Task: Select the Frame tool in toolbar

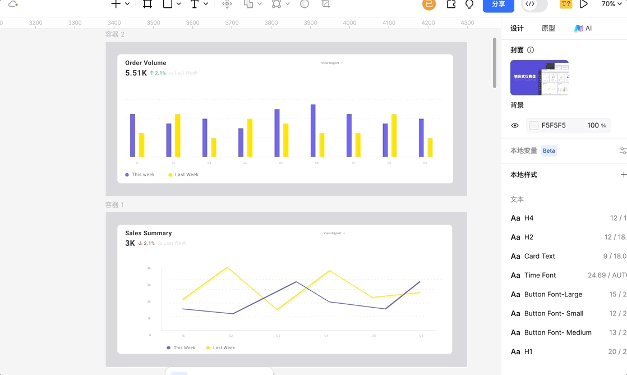Action: (147, 4)
